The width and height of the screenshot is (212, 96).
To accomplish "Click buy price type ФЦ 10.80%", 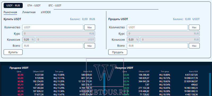I will click(x=165, y=75).
